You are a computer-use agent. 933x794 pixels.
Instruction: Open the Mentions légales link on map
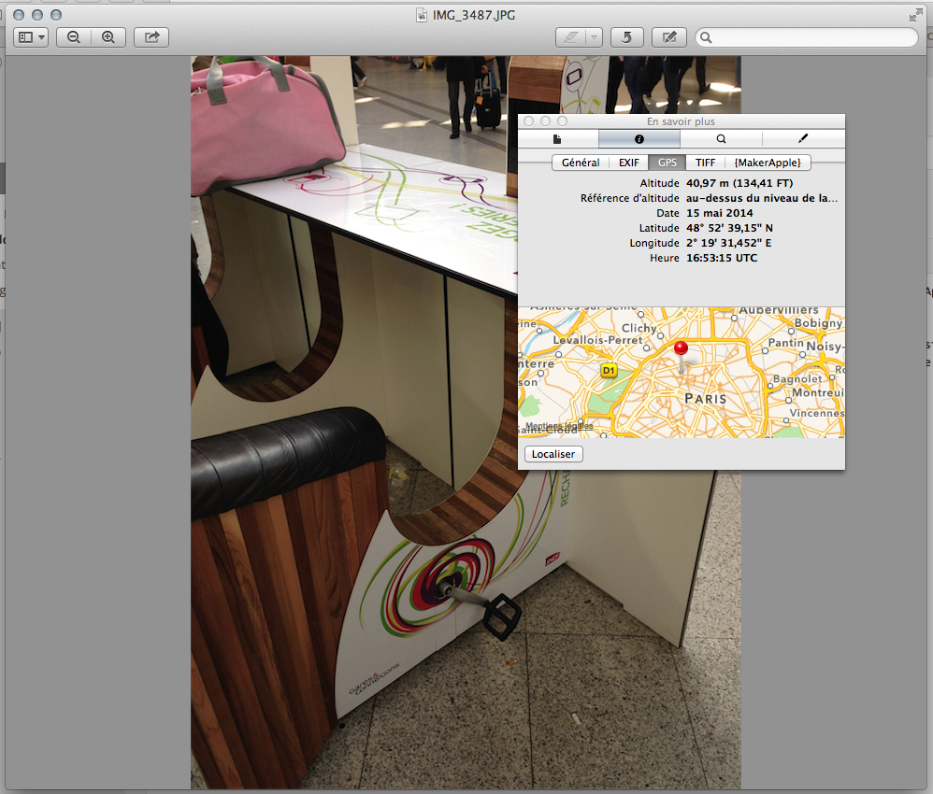[559, 426]
